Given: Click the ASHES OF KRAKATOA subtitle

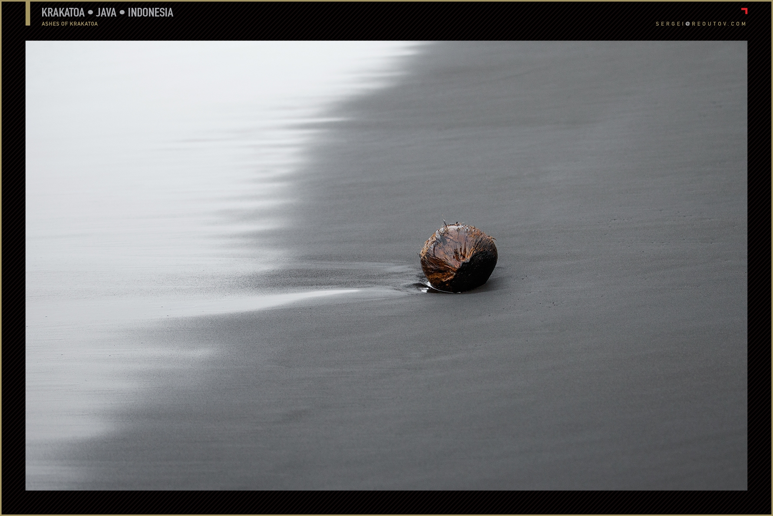Looking at the screenshot, I should point(69,24).
